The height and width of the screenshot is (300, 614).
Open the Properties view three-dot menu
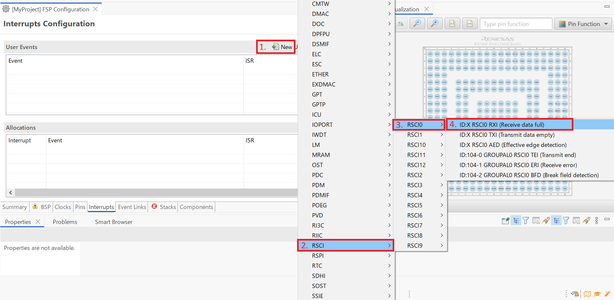596,221
